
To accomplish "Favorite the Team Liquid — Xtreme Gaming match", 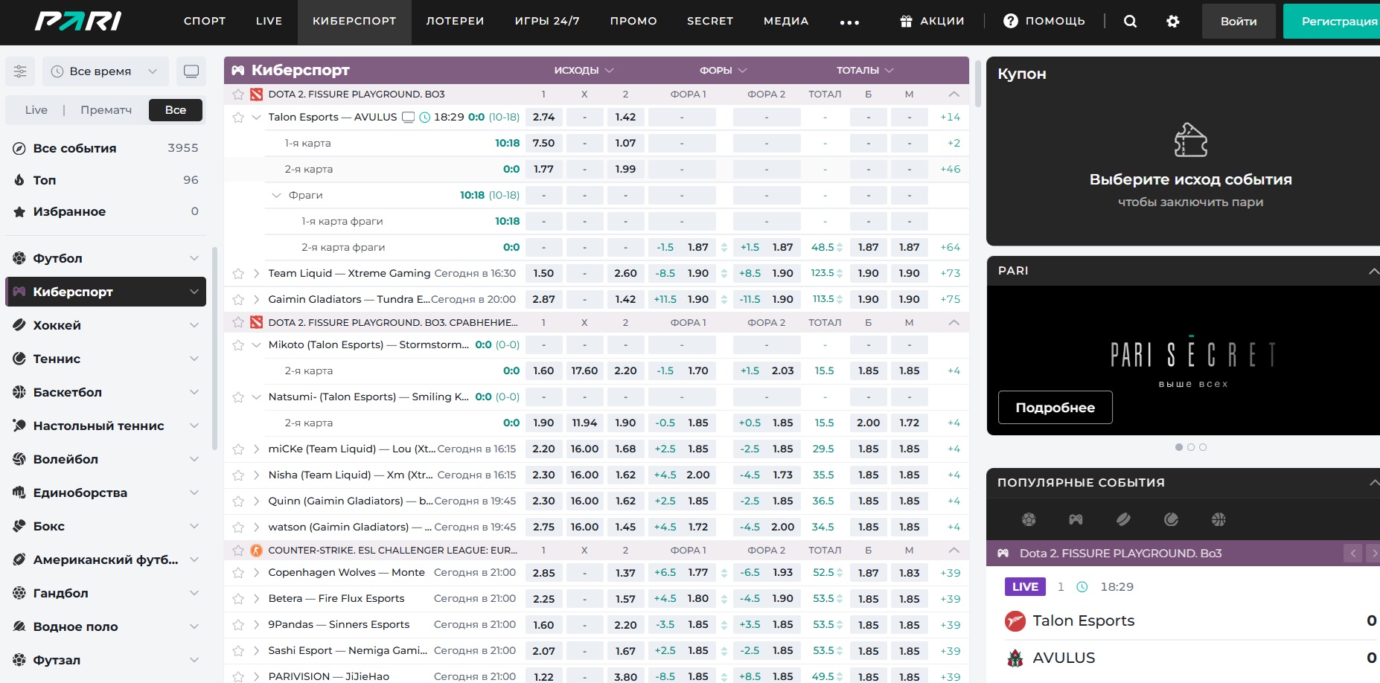I will [x=238, y=274].
